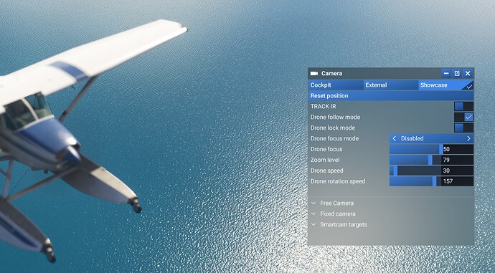Click the Smartcam targets chevron icon
This screenshot has height=273, width=495.
click(x=313, y=225)
